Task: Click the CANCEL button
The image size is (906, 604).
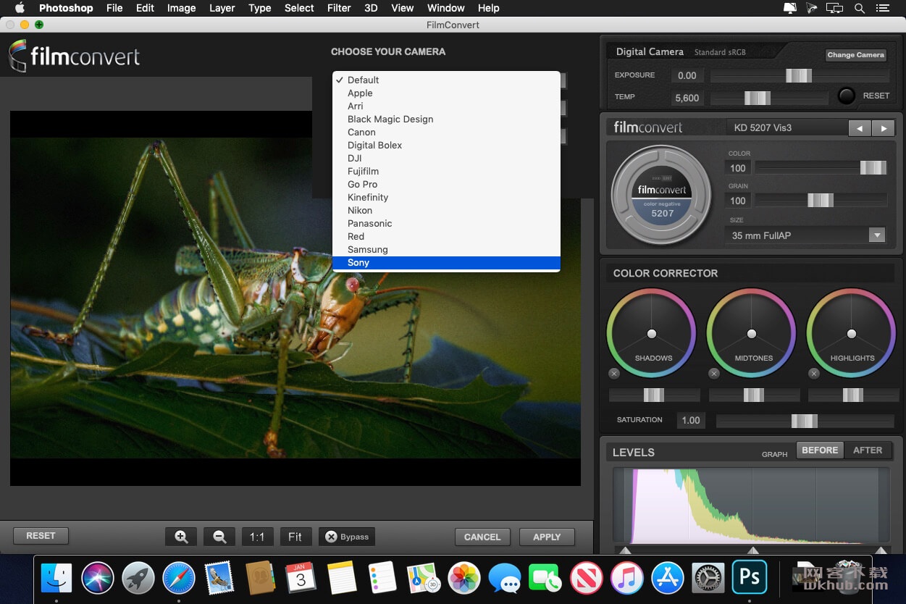Action: [x=482, y=537]
